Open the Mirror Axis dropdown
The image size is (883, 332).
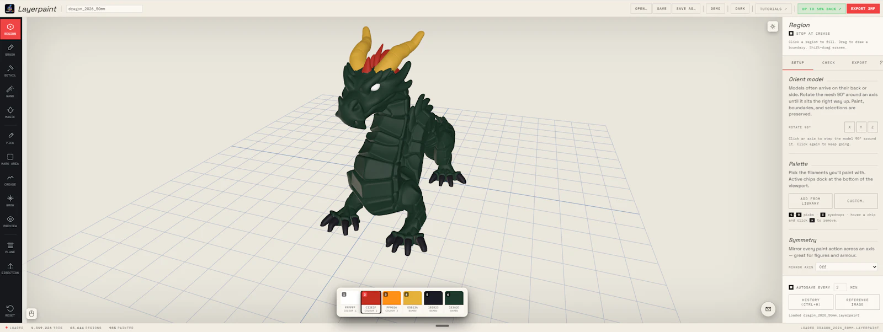[847, 267]
